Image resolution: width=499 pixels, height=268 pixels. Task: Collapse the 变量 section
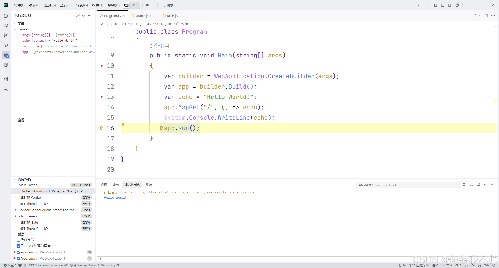14,24
